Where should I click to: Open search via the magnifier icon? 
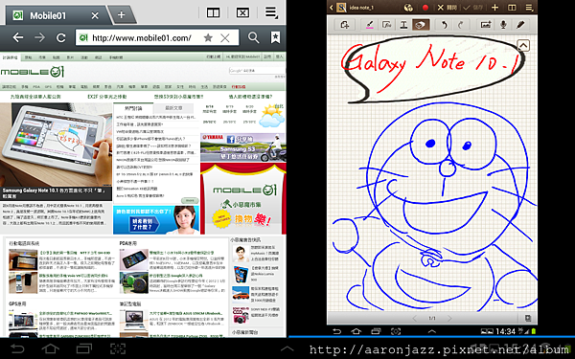pos(253,37)
